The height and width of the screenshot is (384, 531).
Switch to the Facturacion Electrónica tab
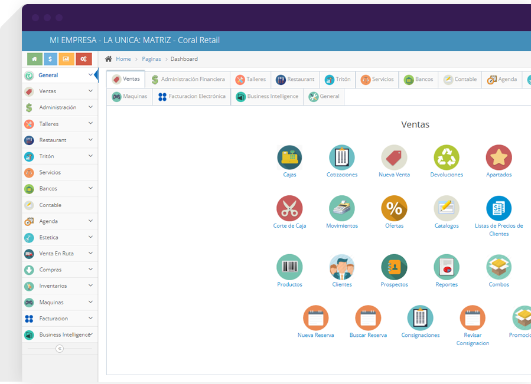[x=192, y=96]
